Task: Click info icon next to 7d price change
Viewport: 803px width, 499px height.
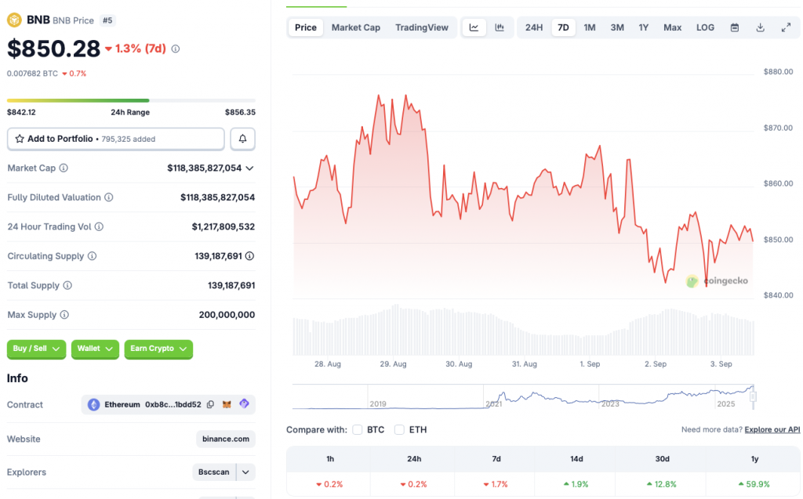Action: click(175, 49)
